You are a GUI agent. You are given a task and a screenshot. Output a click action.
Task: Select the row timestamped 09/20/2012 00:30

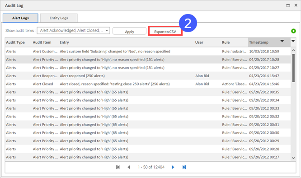148,133
